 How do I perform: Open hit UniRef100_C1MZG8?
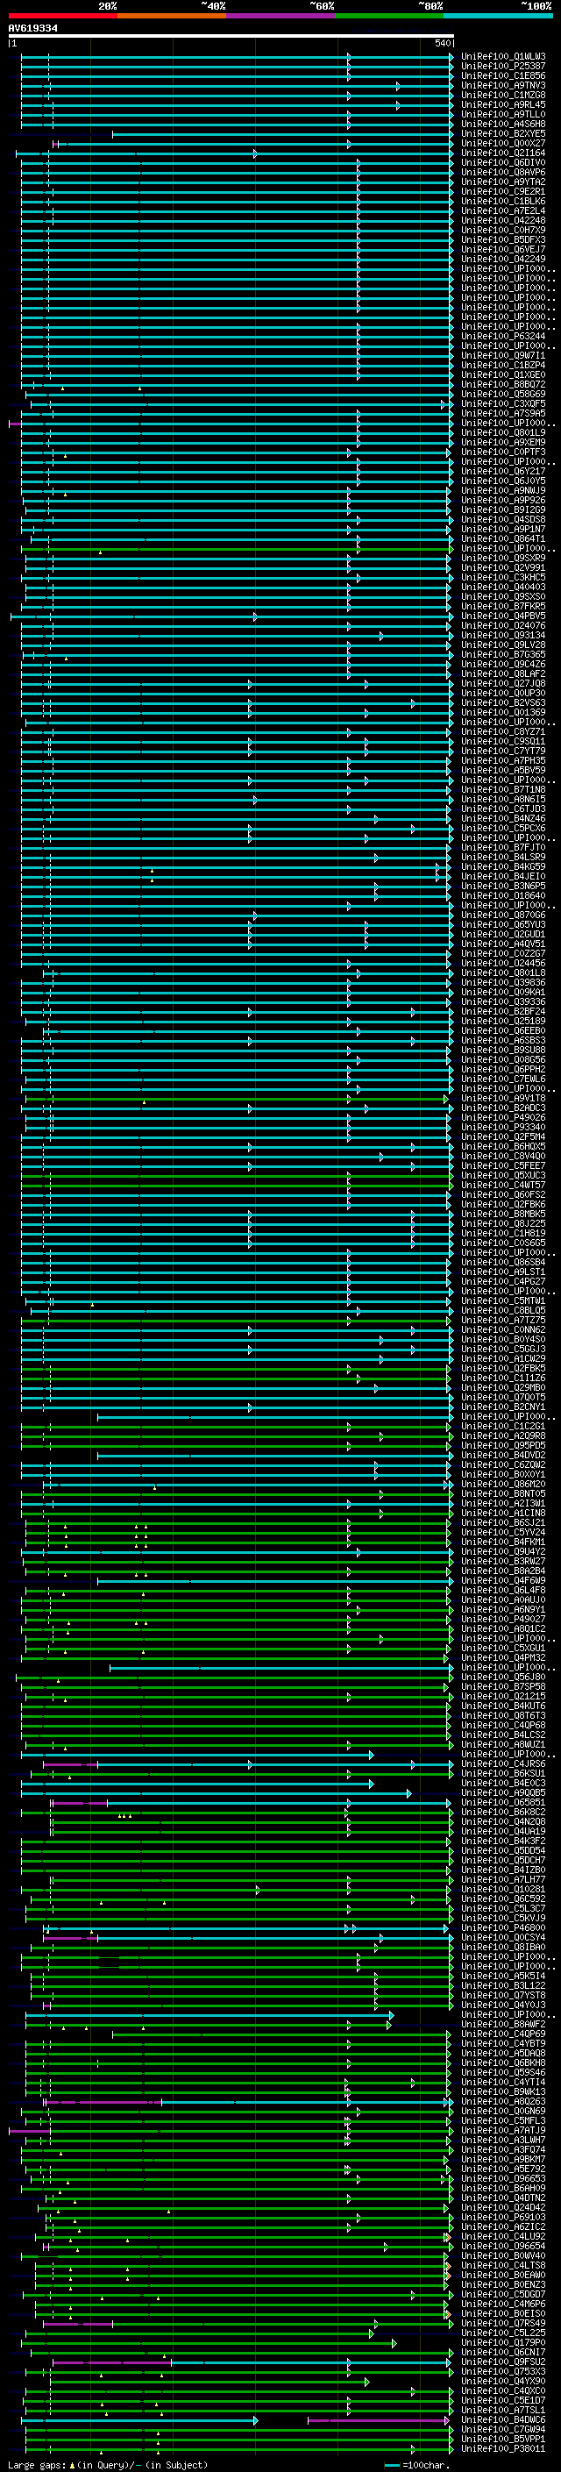(503, 95)
